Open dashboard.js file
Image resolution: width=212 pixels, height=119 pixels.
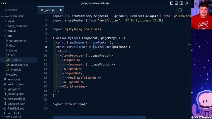coord(20,65)
